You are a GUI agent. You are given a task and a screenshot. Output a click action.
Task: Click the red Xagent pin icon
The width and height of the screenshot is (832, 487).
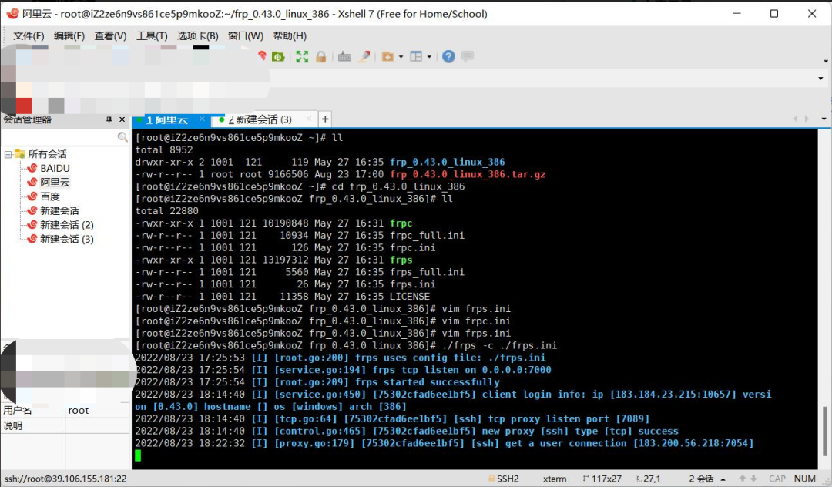tap(262, 55)
